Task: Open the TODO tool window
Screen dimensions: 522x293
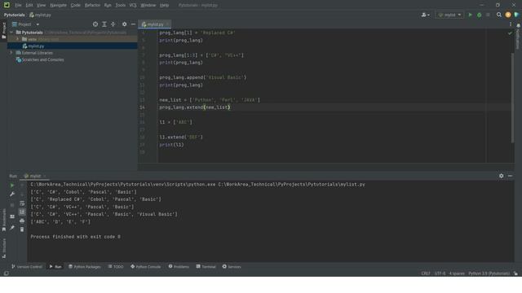Action: [x=116, y=267]
